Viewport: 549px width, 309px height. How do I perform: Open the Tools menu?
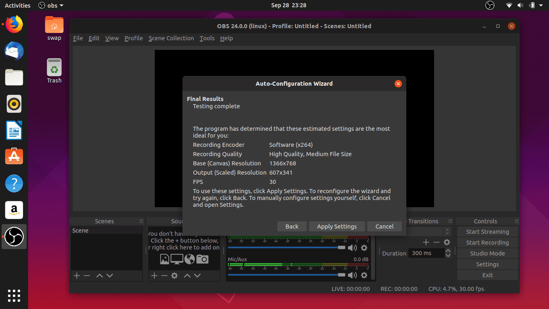pyautogui.click(x=207, y=38)
